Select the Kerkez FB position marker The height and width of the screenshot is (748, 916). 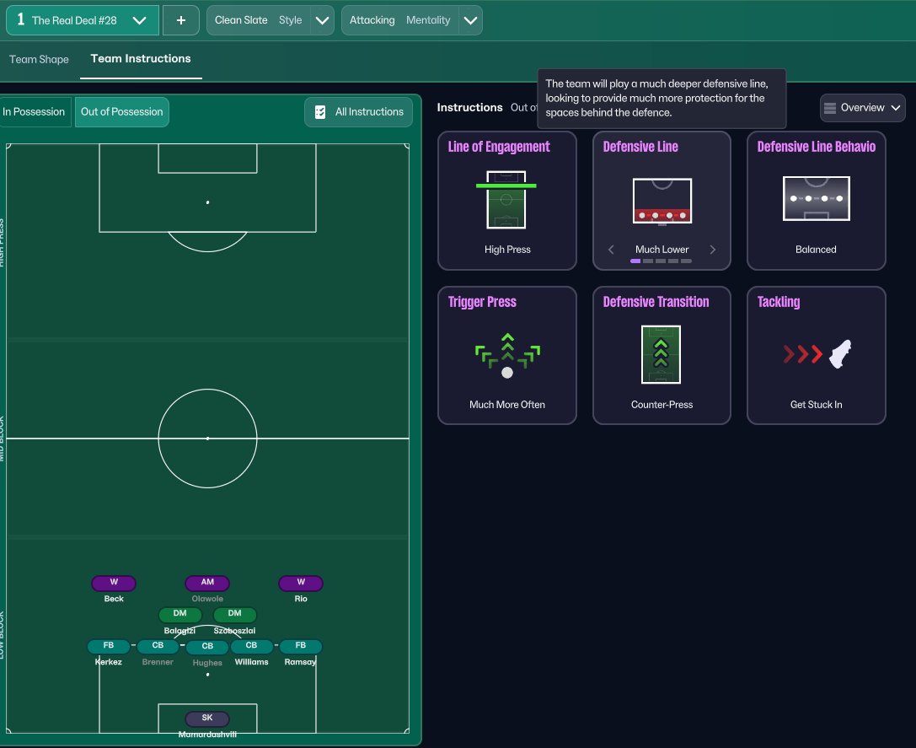click(109, 646)
